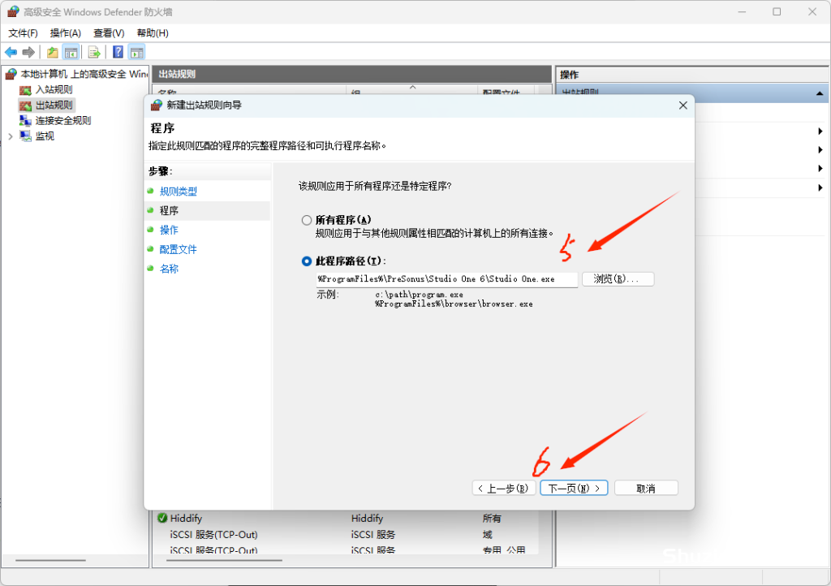Minimize the Windows Defender firewall window
Image resolution: width=831 pixels, height=586 pixels.
tap(742, 11)
